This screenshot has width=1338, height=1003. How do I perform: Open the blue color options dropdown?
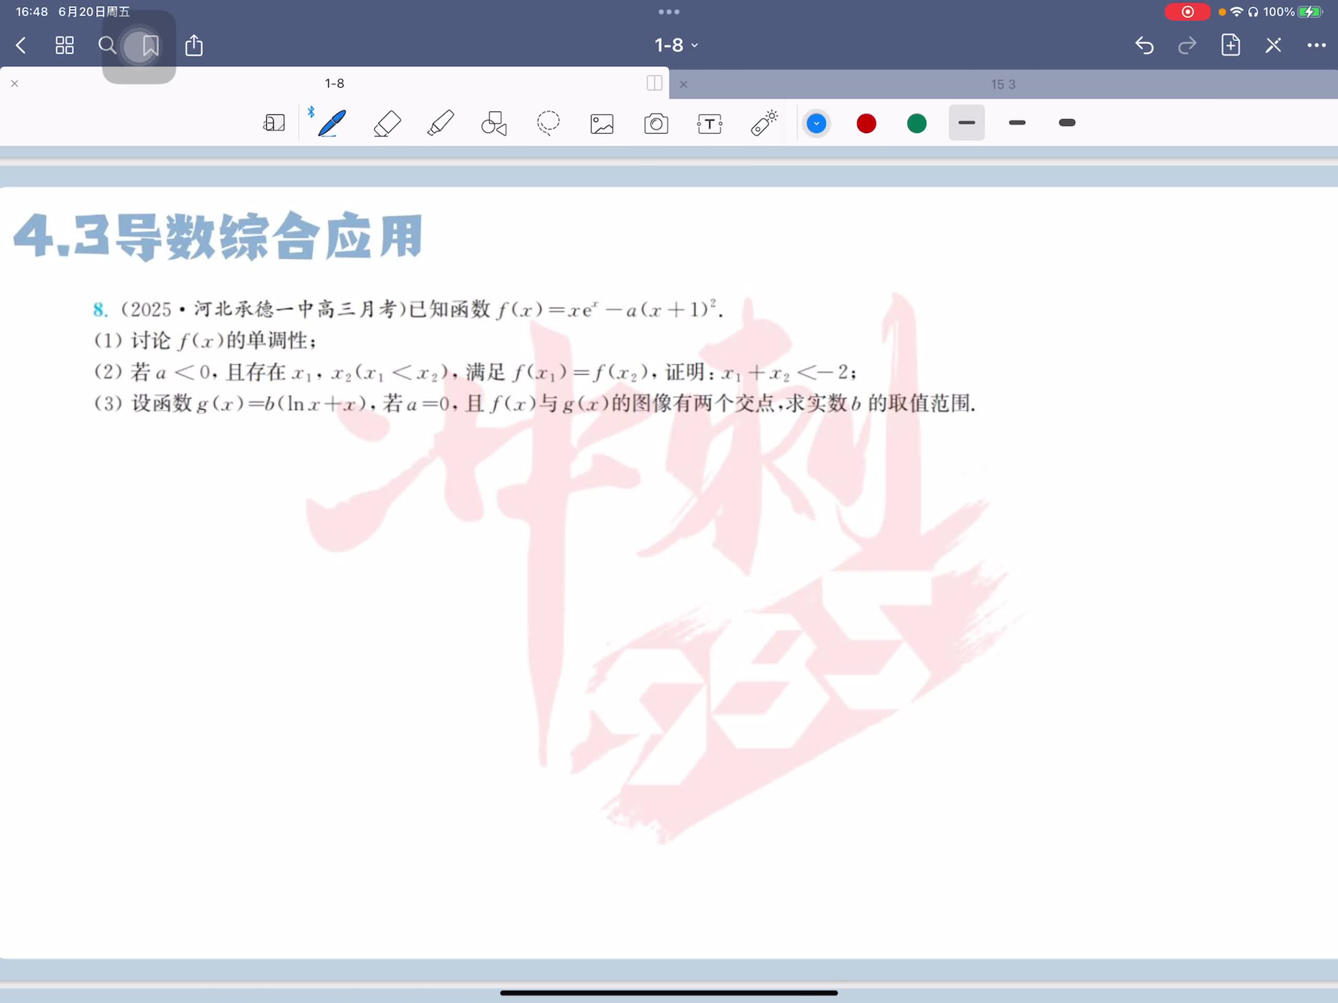tap(816, 123)
